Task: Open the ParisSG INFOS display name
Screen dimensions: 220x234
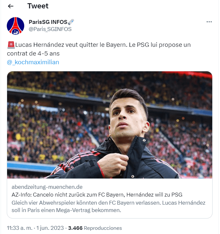Action: 48,22
